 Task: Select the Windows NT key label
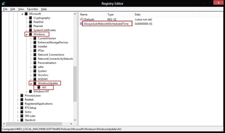click(41, 91)
